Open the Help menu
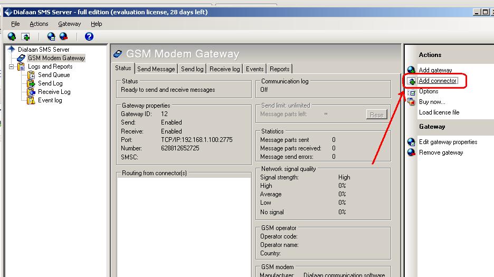The width and height of the screenshot is (494, 277). (97, 24)
